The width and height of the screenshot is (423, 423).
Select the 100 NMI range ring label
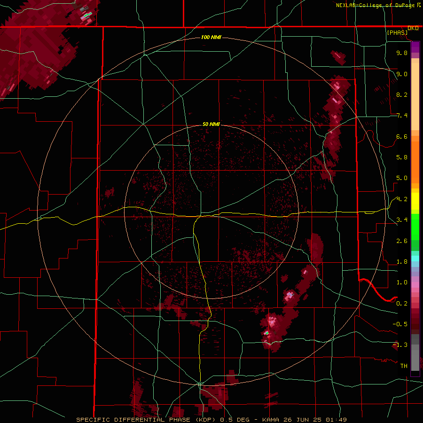[x=211, y=37]
